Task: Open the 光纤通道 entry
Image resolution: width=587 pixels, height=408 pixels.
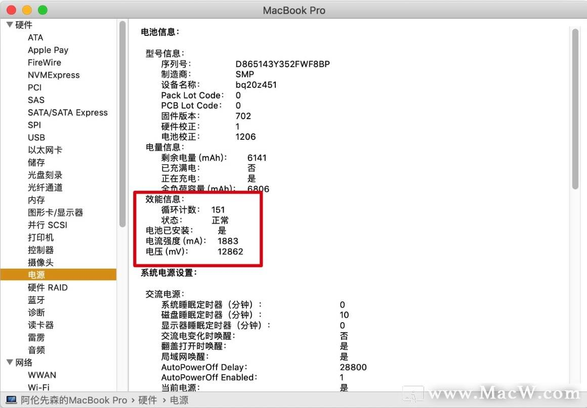Action: click(45, 187)
